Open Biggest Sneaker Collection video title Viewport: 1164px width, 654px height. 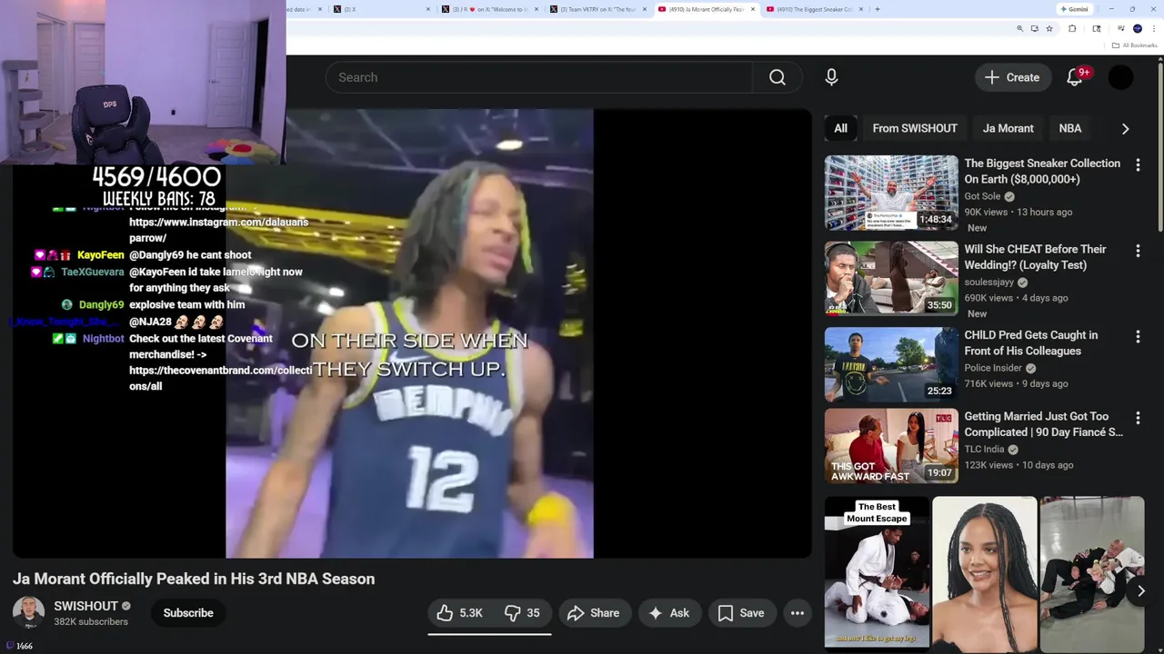tap(1042, 172)
